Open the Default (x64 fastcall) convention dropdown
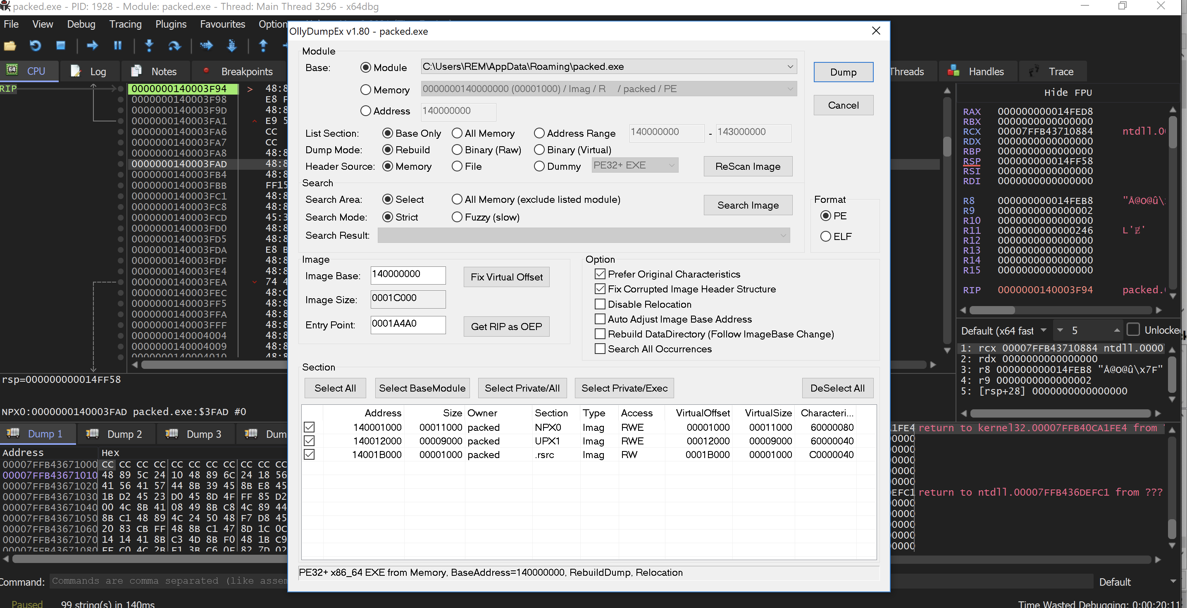Screen dimensions: 1187x608 [x=1043, y=330]
